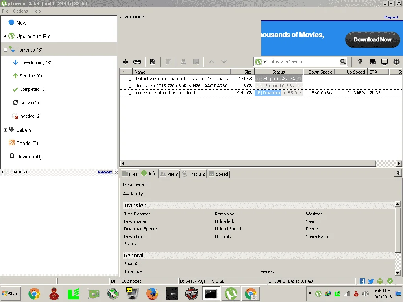Screen dimensions: 403x302
Task: Click the Stopped 98.1 % progress bar
Action: 279,79
